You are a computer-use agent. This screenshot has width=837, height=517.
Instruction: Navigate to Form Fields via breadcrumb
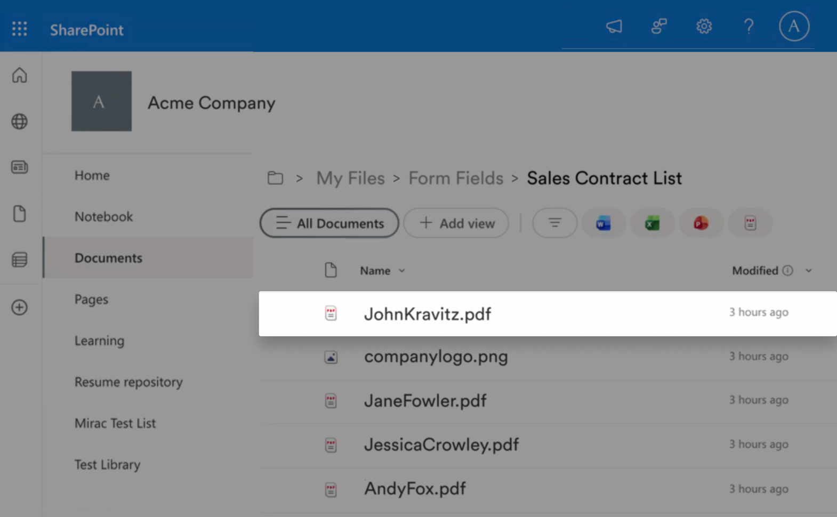coord(456,178)
